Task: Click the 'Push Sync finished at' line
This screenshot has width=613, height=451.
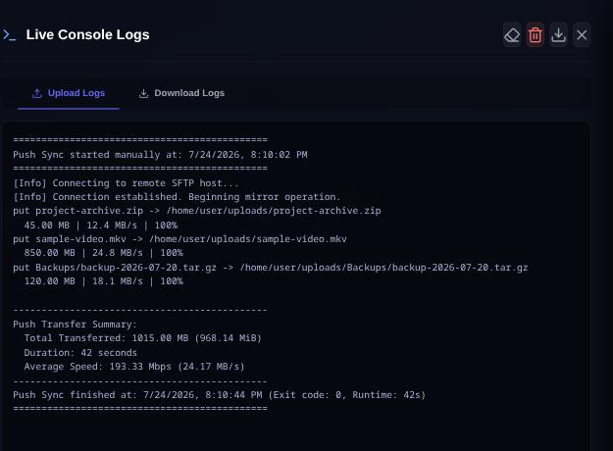Action: [x=220, y=395]
